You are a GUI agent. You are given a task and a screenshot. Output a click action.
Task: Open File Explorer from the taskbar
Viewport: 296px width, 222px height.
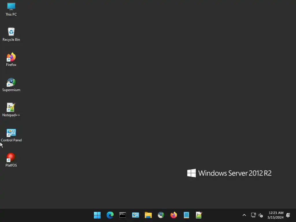(x=148, y=215)
